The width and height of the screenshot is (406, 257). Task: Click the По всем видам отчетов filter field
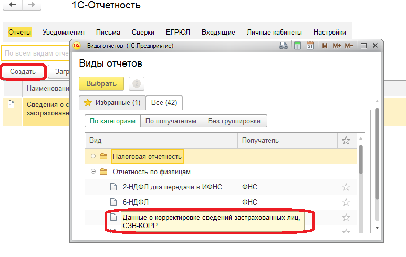click(x=36, y=53)
